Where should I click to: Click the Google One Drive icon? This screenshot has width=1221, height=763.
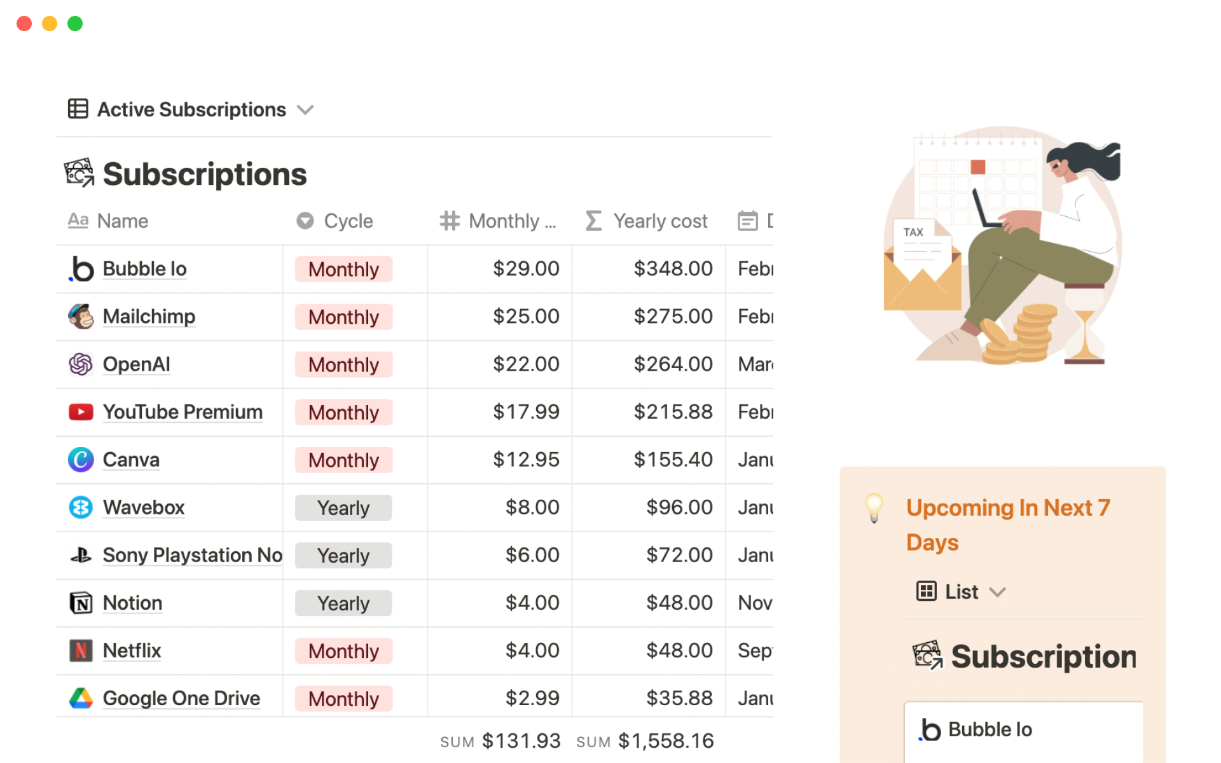[x=81, y=698]
